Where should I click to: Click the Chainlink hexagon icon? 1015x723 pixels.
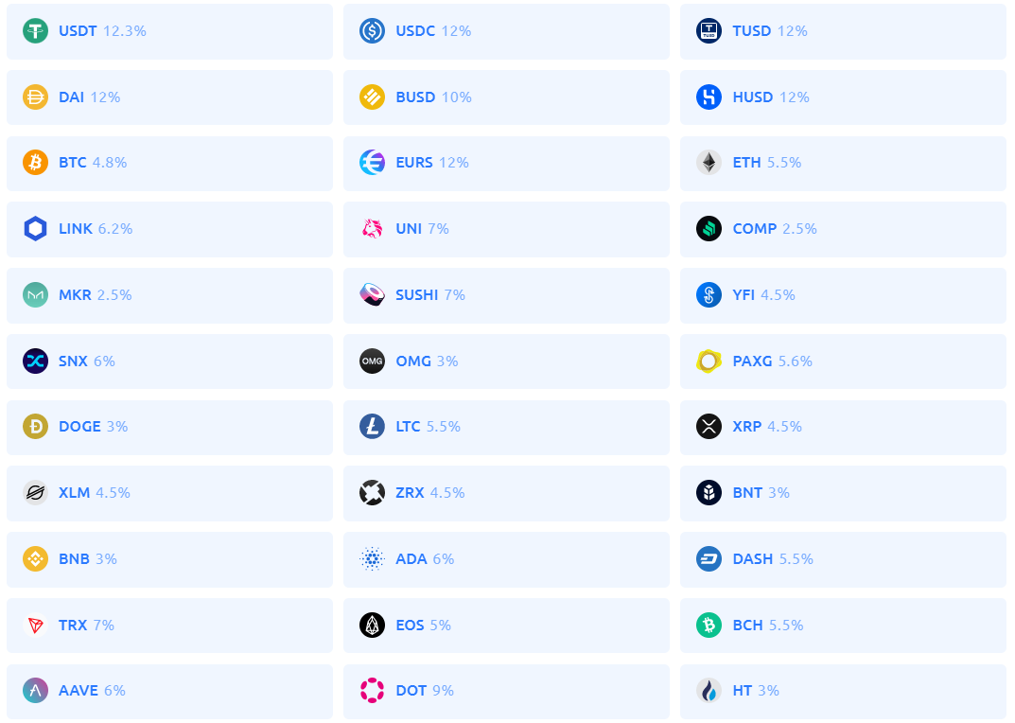click(36, 228)
